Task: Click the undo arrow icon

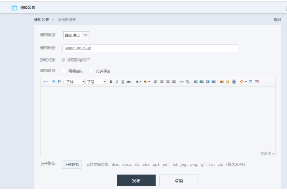Action: (53, 82)
